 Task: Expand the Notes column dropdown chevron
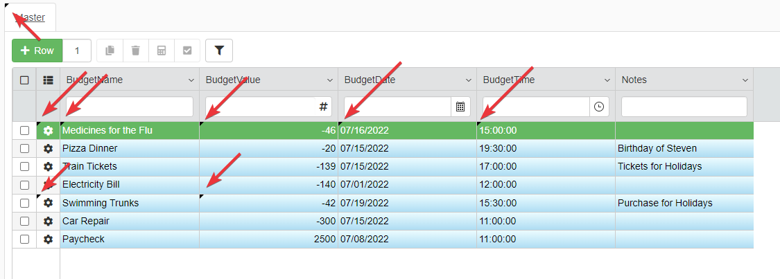click(745, 80)
